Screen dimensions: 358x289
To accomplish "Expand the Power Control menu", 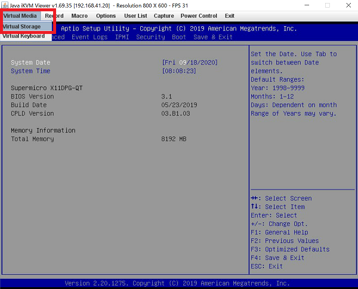I will pyautogui.click(x=199, y=15).
